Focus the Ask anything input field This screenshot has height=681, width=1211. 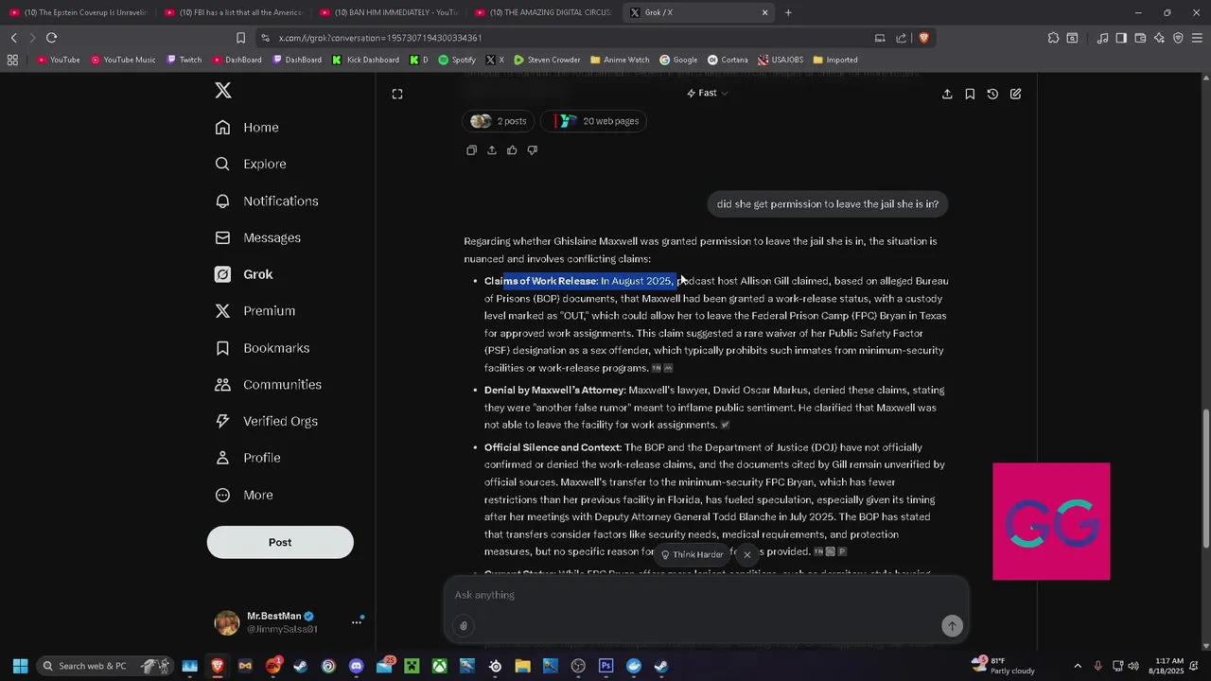coord(705,595)
